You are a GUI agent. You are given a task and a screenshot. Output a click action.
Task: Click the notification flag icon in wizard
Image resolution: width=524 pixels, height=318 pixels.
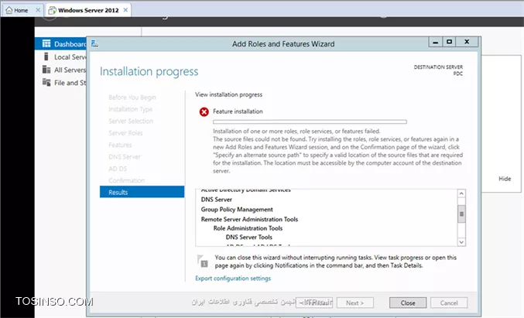click(203, 261)
